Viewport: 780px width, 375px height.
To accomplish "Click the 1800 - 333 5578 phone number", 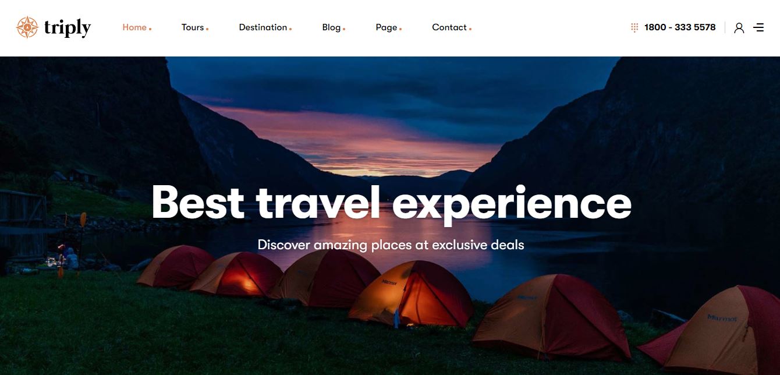I will pyautogui.click(x=680, y=27).
